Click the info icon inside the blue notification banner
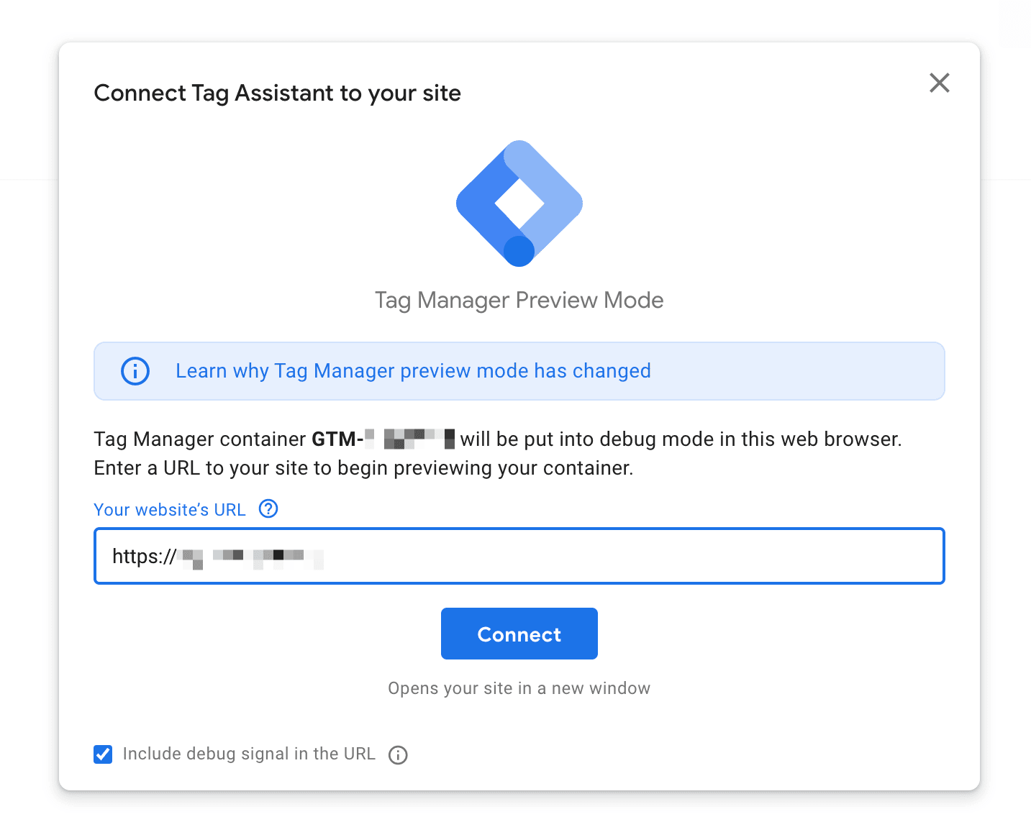The width and height of the screenshot is (1031, 840). point(135,371)
